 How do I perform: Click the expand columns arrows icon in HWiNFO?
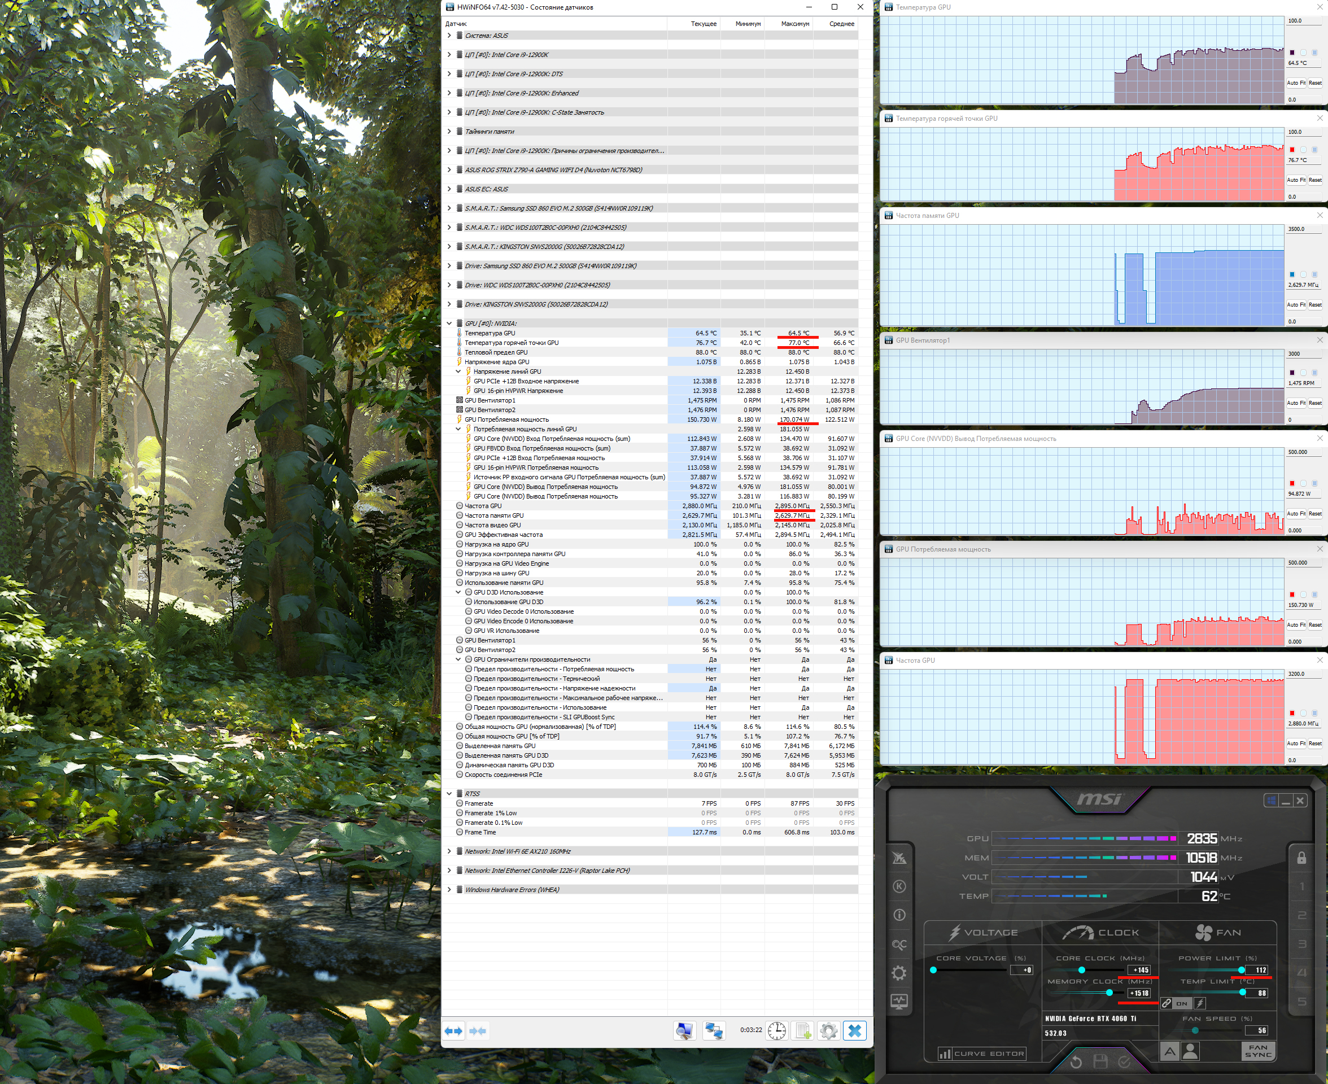454,1031
